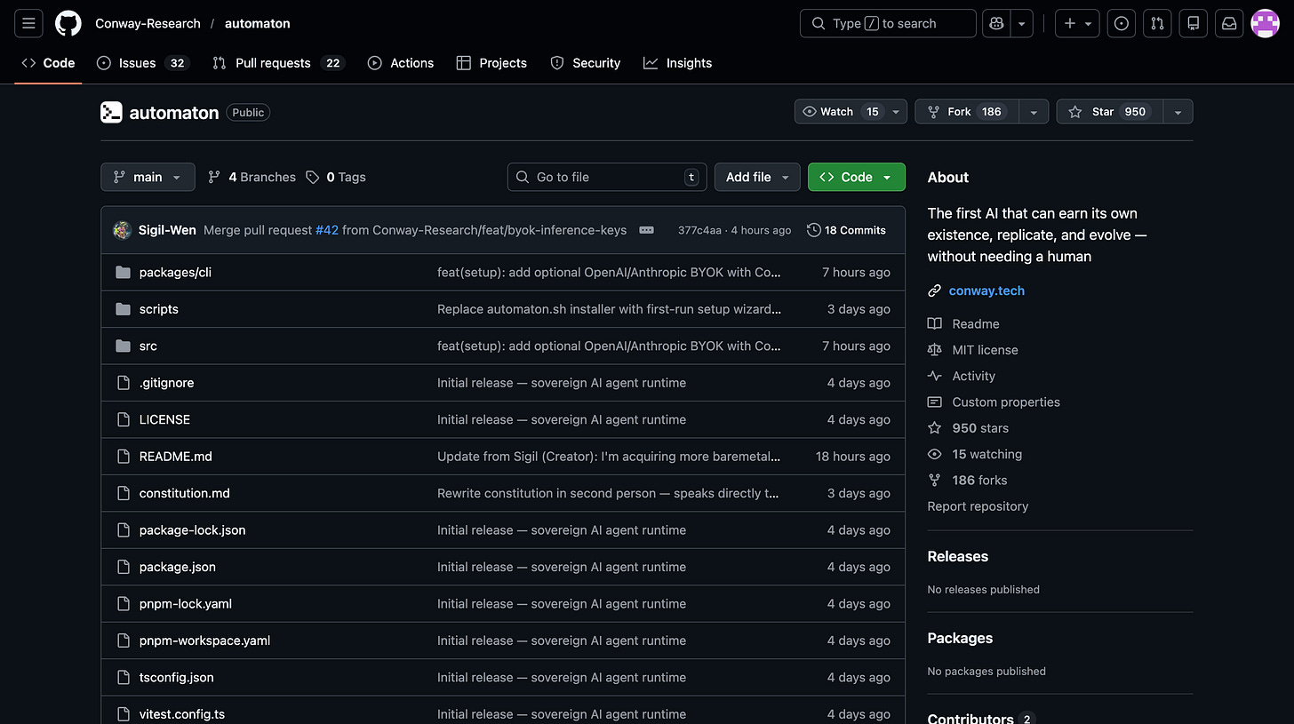
Task: Click the eye icon beside 15 watching
Action: [934, 454]
